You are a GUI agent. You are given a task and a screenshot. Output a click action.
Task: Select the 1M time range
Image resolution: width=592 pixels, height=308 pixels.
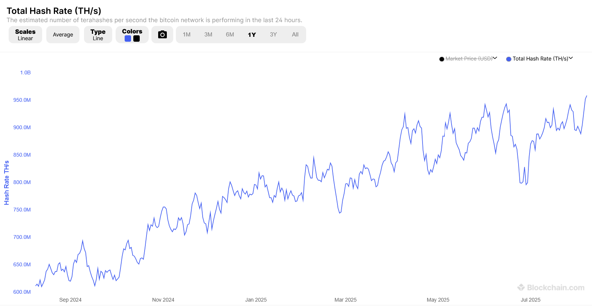tap(187, 35)
